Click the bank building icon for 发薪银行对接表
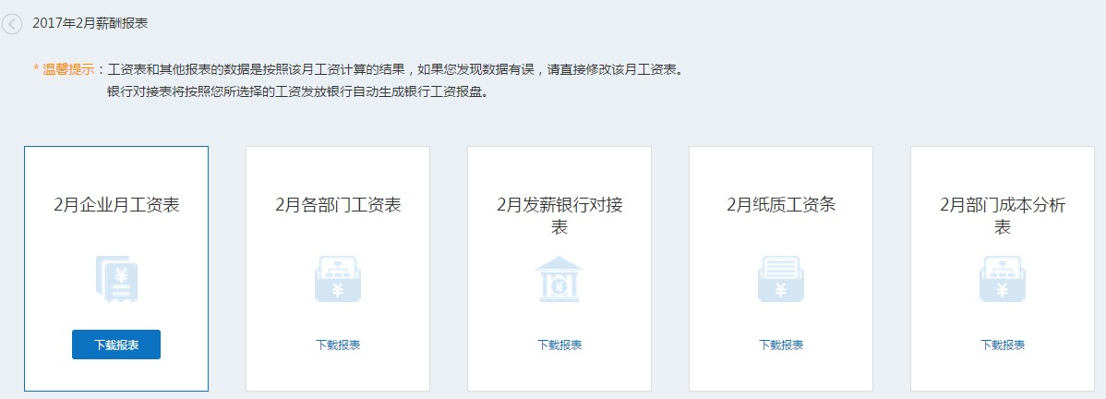The width and height of the screenshot is (1106, 399). coord(559,279)
